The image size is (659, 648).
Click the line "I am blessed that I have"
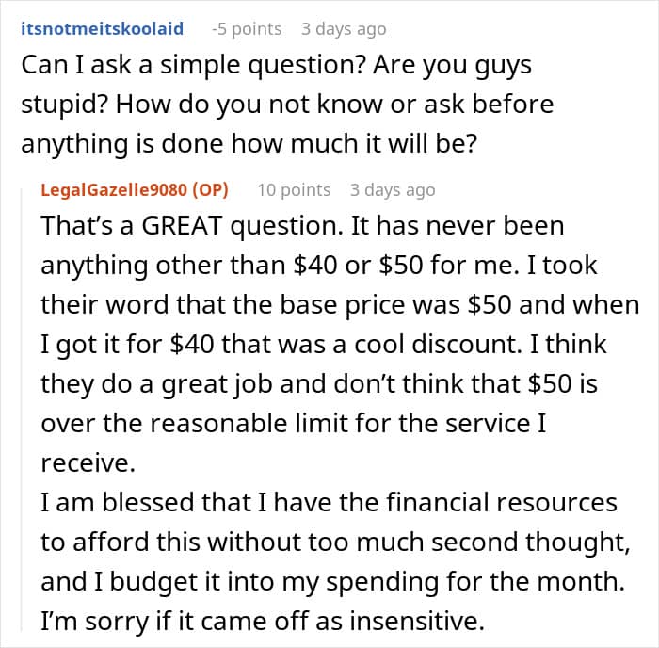point(329,503)
